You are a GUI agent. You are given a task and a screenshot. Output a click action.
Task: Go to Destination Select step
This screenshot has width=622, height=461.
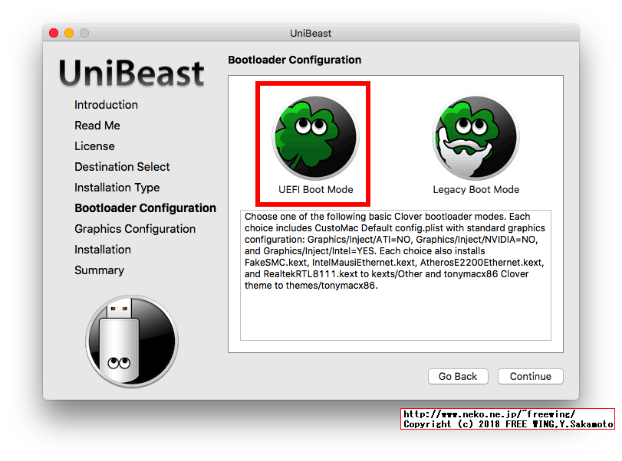(x=122, y=167)
